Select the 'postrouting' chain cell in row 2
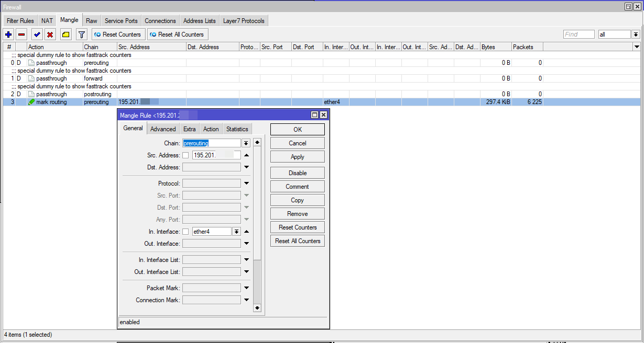 [100, 94]
